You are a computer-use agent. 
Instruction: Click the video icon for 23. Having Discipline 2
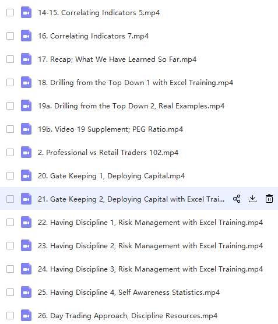(x=26, y=246)
